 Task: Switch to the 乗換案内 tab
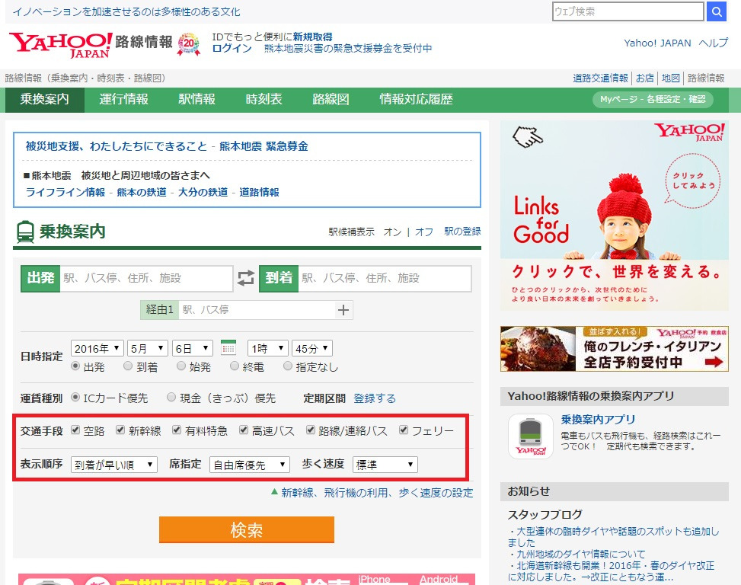(x=45, y=99)
